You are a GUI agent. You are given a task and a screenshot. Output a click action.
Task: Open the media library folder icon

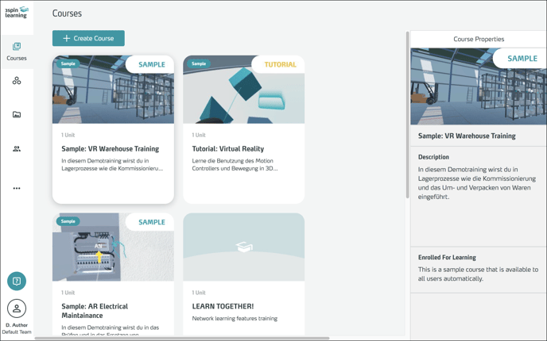click(x=17, y=115)
